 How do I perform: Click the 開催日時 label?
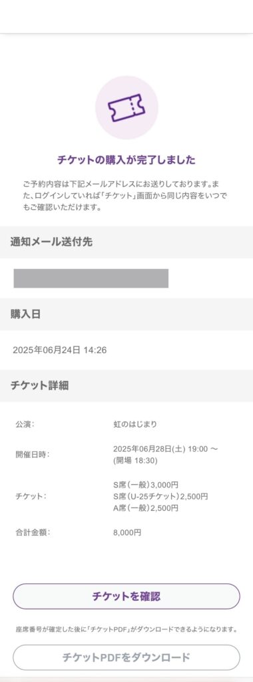[x=33, y=455]
